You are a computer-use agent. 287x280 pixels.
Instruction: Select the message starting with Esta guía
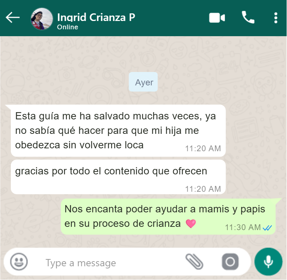(118, 131)
